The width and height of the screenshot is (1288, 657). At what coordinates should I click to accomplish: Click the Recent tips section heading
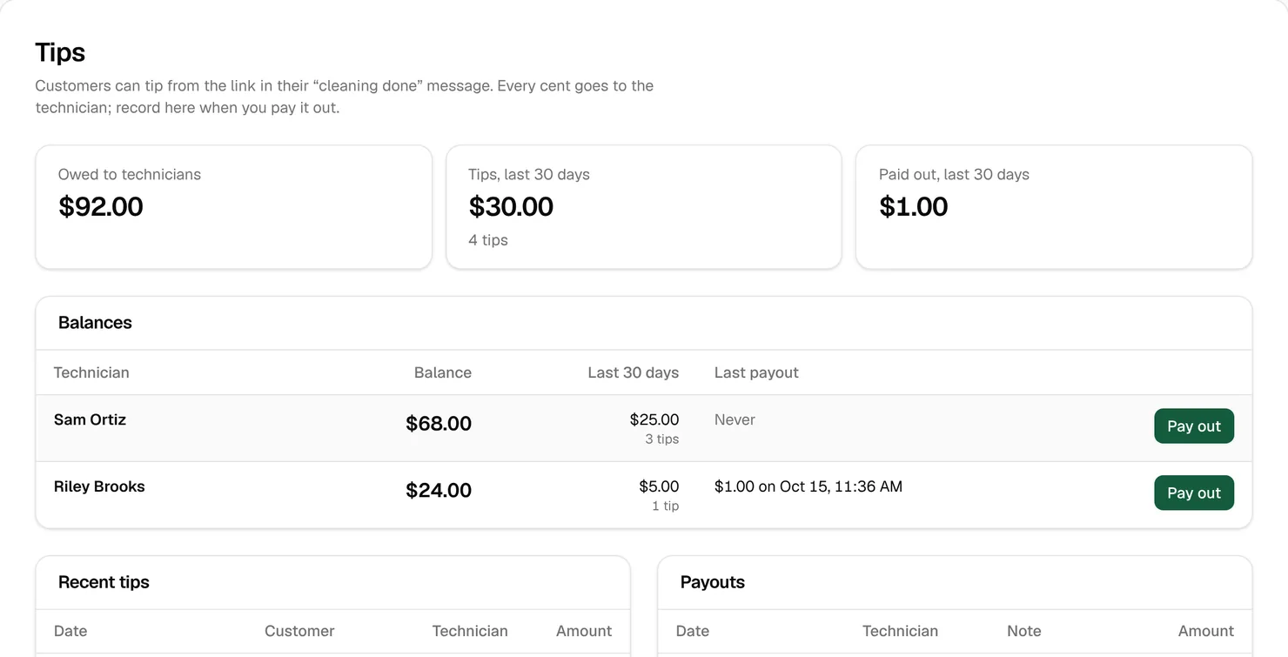coord(104,583)
